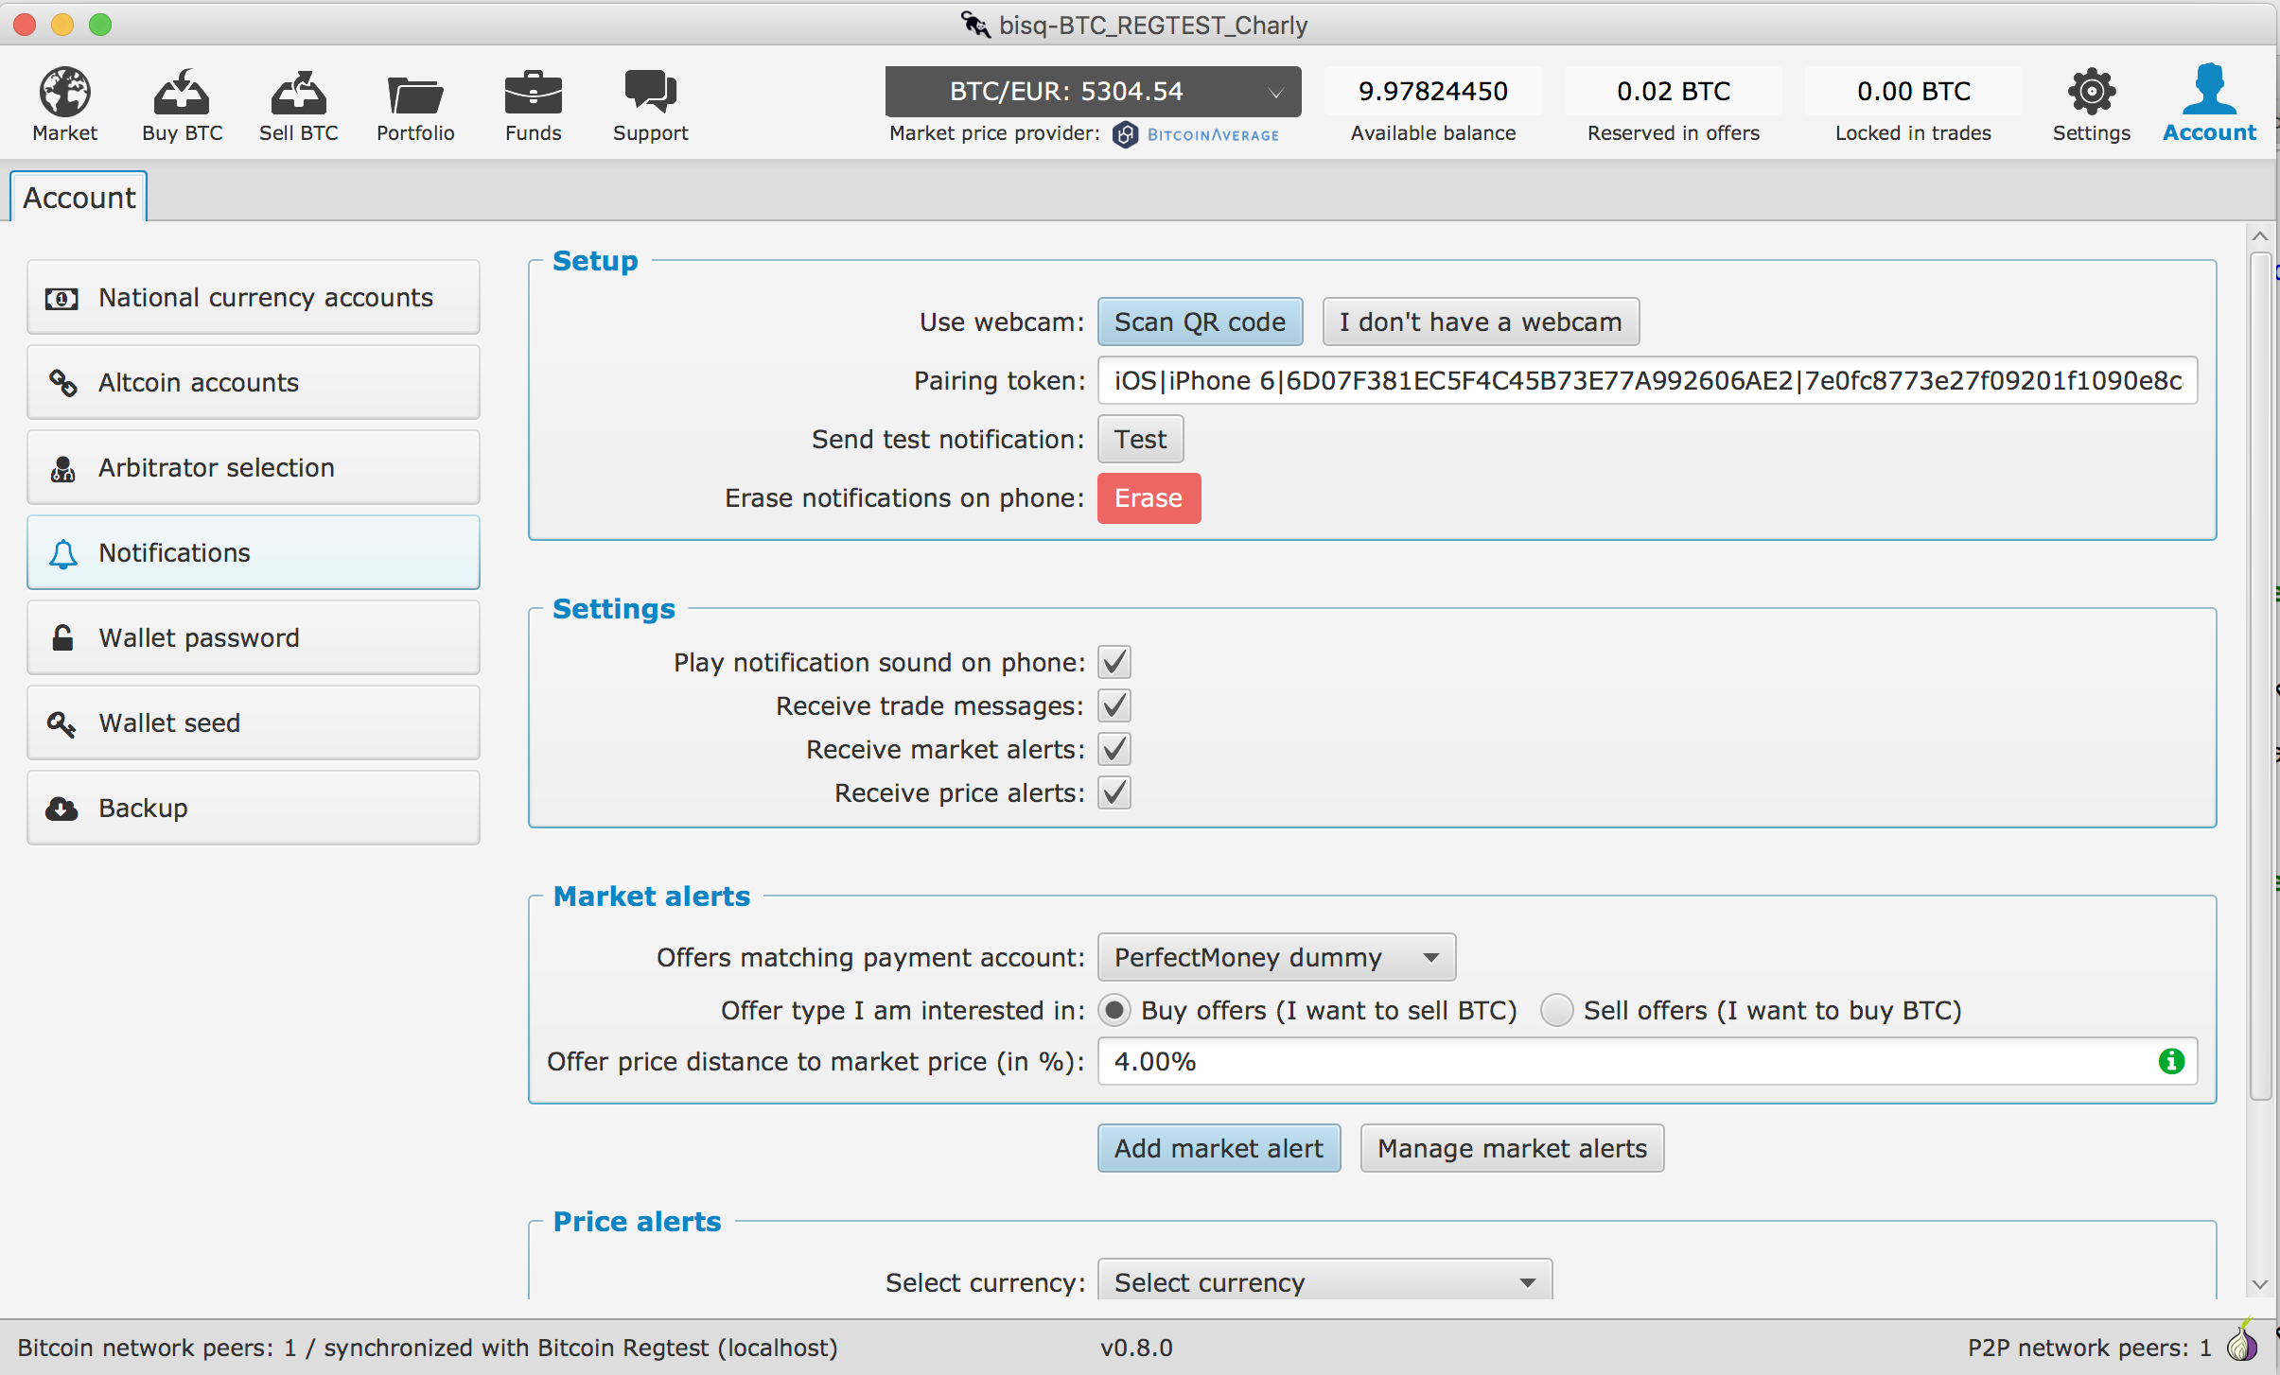This screenshot has width=2280, height=1375.
Task: Open the BTC/EUR market price dropdown
Action: click(1093, 91)
